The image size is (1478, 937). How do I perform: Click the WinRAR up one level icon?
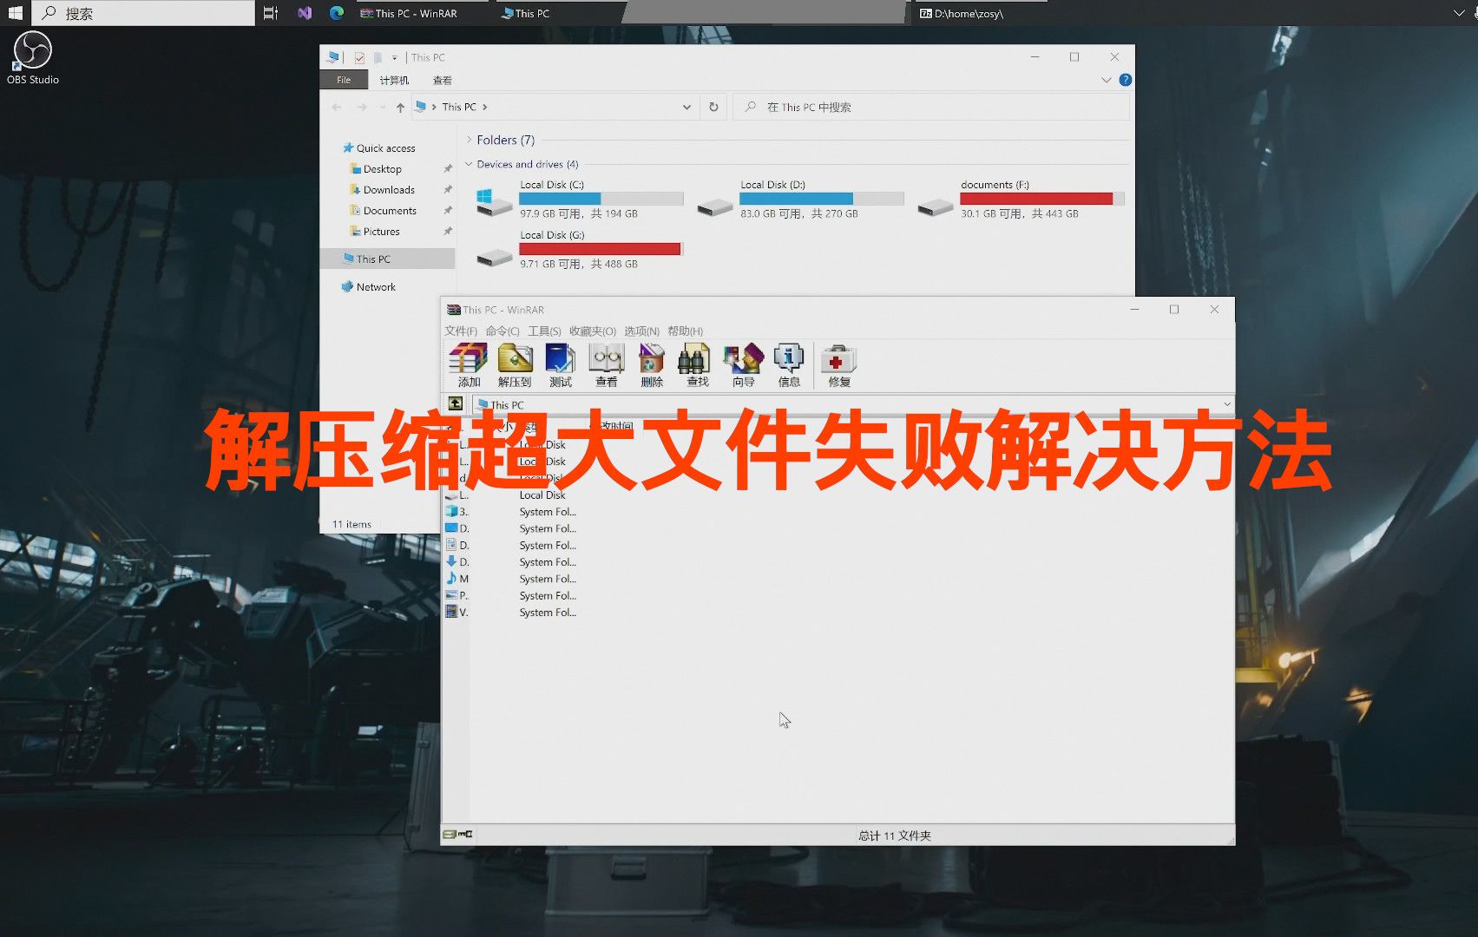coord(456,404)
